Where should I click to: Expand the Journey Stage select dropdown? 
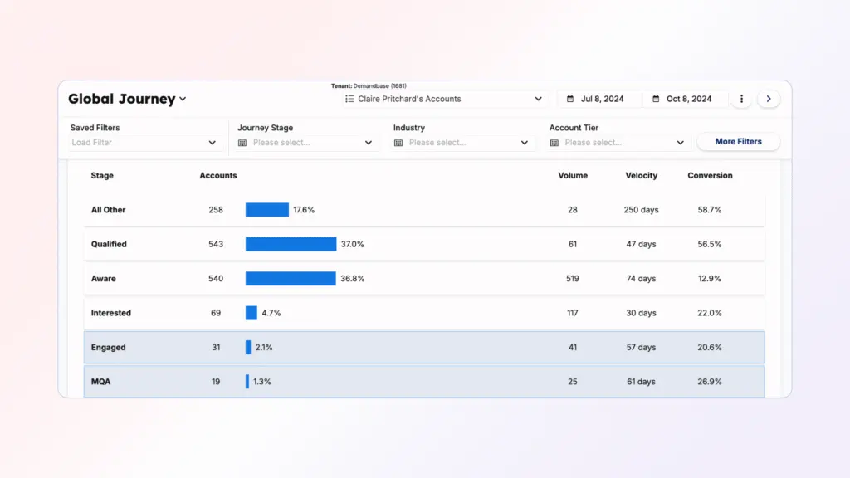[369, 143]
